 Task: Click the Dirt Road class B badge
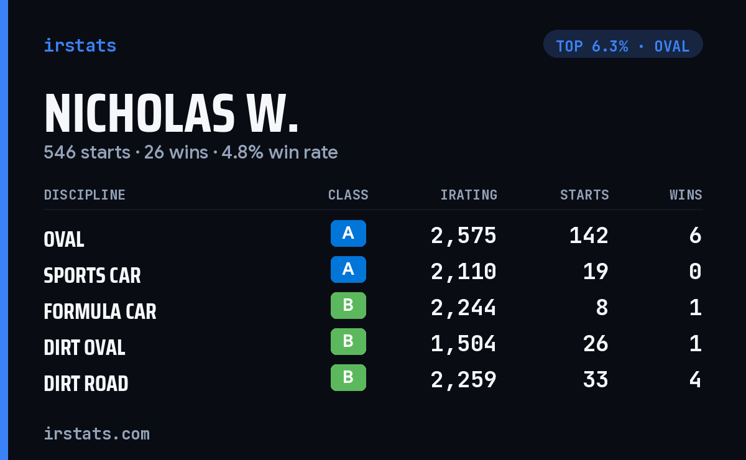click(348, 378)
